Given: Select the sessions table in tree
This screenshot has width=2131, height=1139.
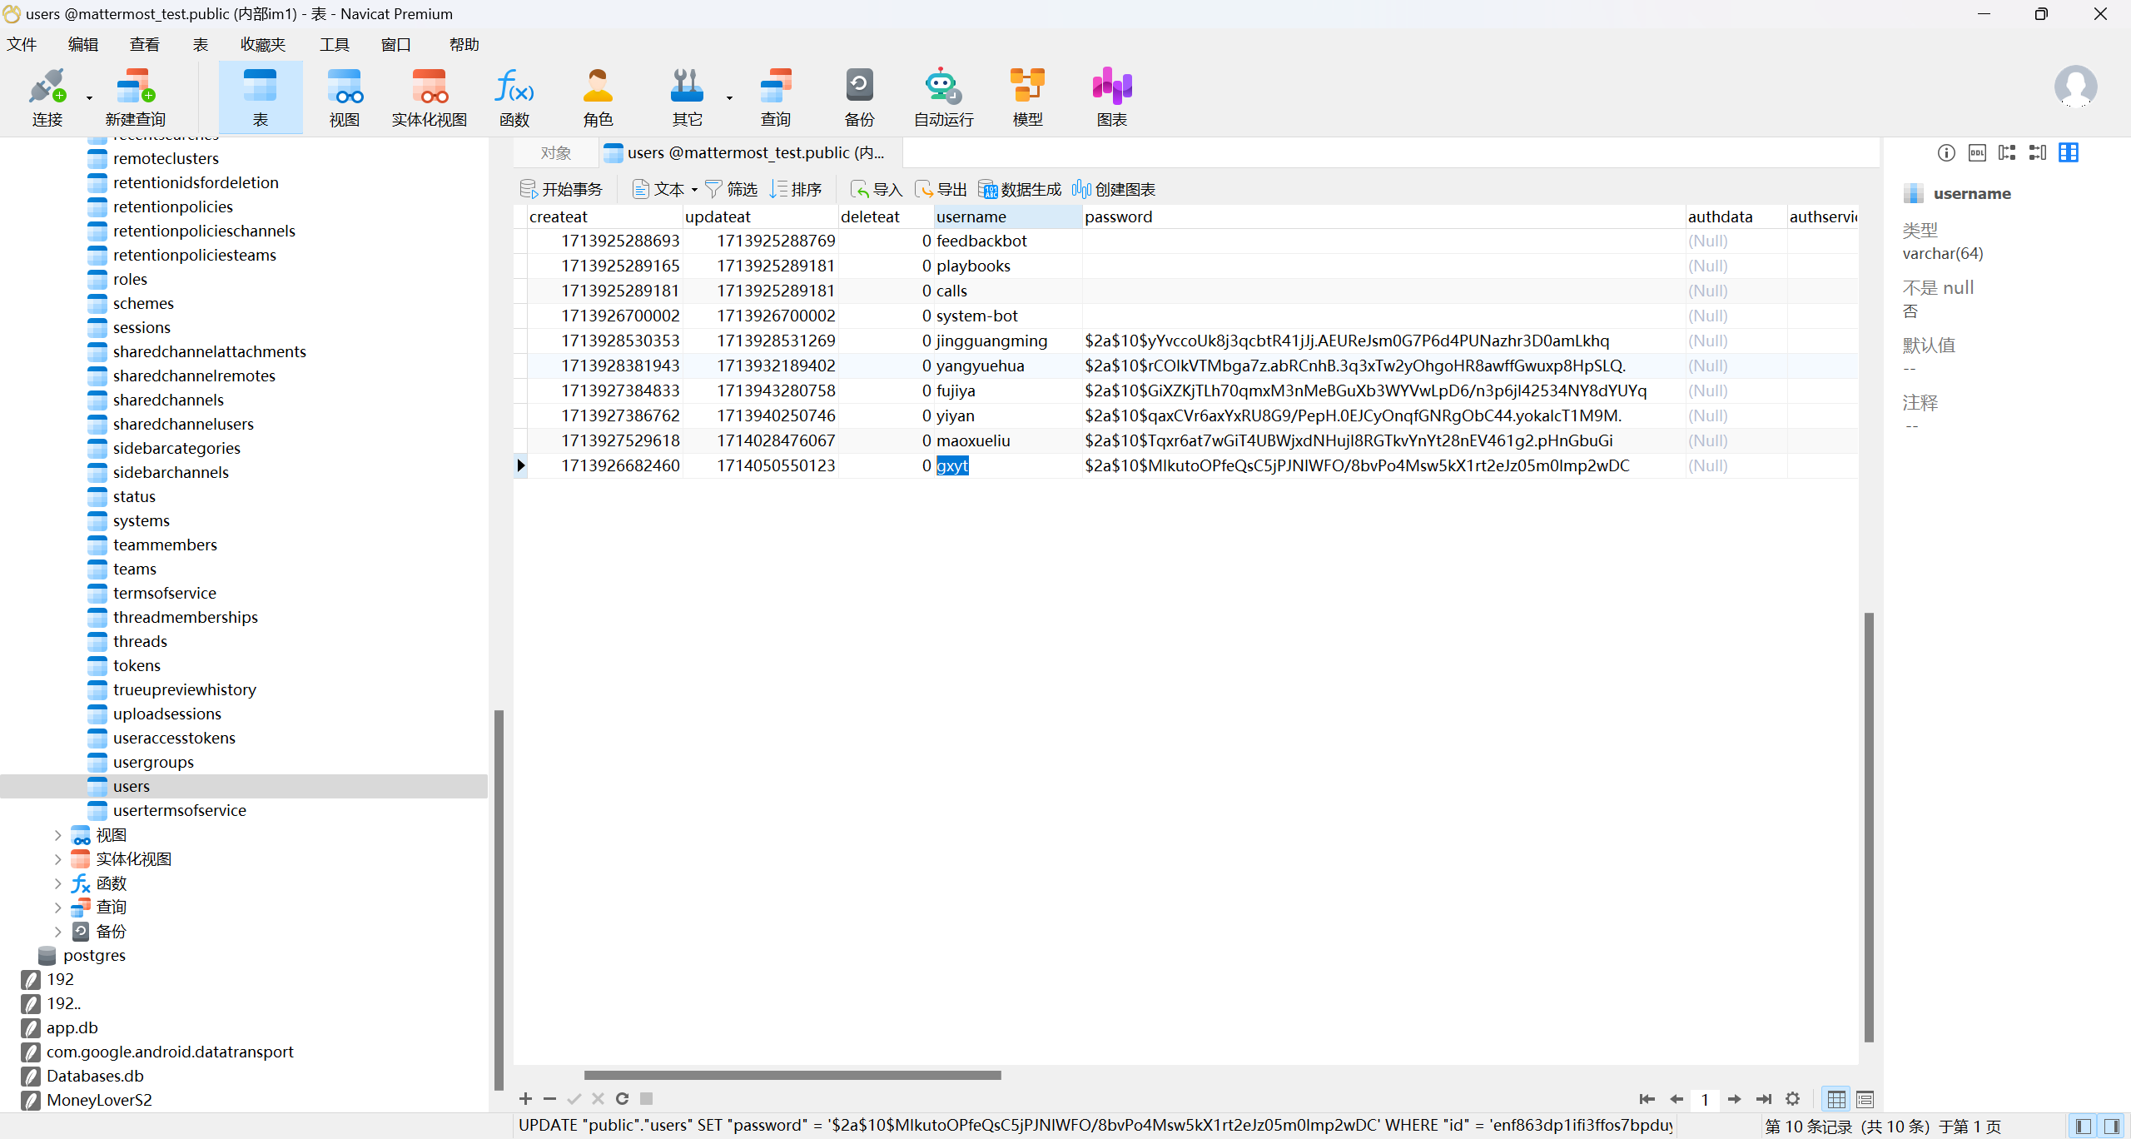Looking at the screenshot, I should (x=142, y=327).
